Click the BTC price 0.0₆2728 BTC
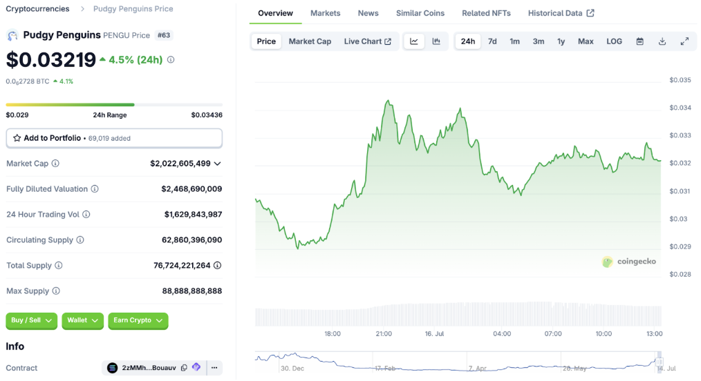Screen dimensions: 701x381 coord(27,81)
